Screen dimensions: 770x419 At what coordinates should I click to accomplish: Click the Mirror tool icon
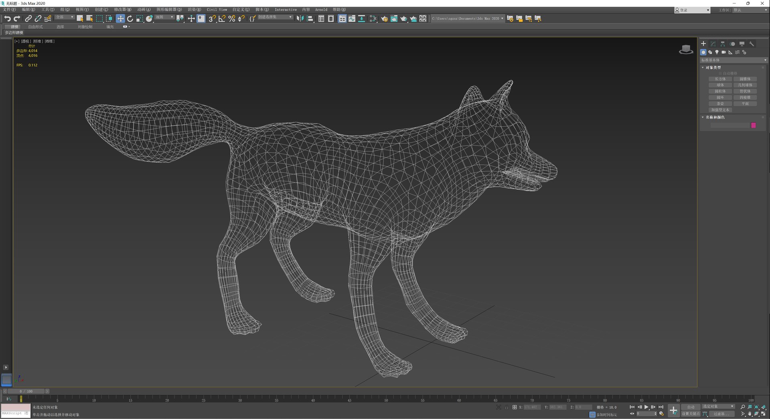tap(300, 18)
